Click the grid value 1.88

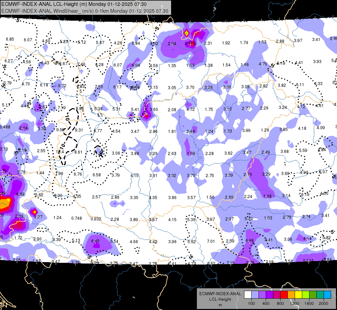click(x=267, y=196)
